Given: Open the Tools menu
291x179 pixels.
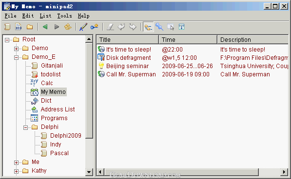Looking at the screenshot, I should (64, 16).
